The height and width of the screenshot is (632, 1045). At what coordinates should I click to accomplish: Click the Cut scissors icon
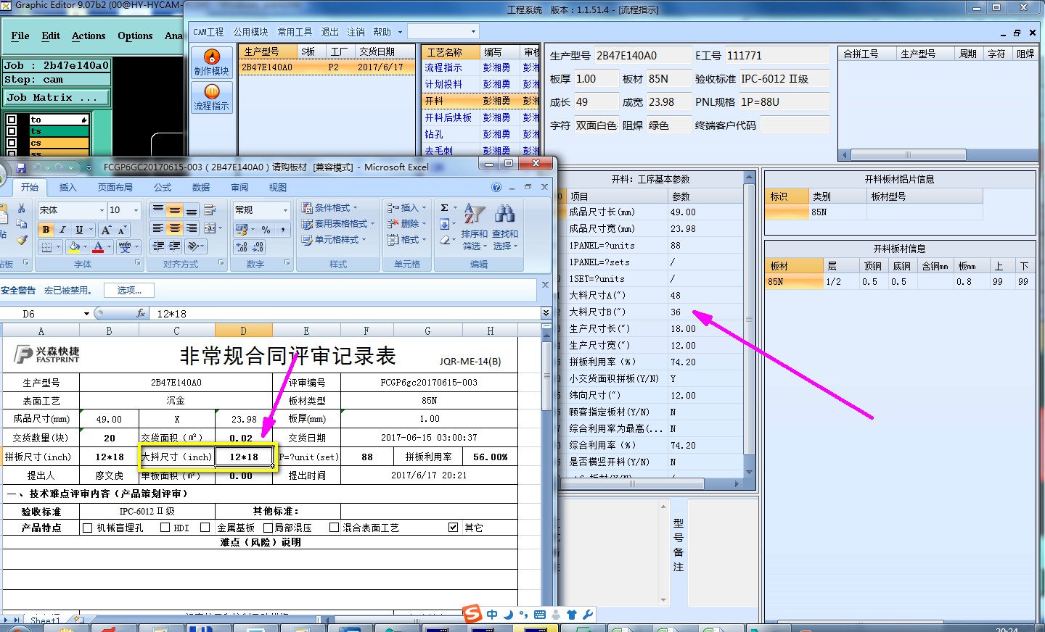22,209
